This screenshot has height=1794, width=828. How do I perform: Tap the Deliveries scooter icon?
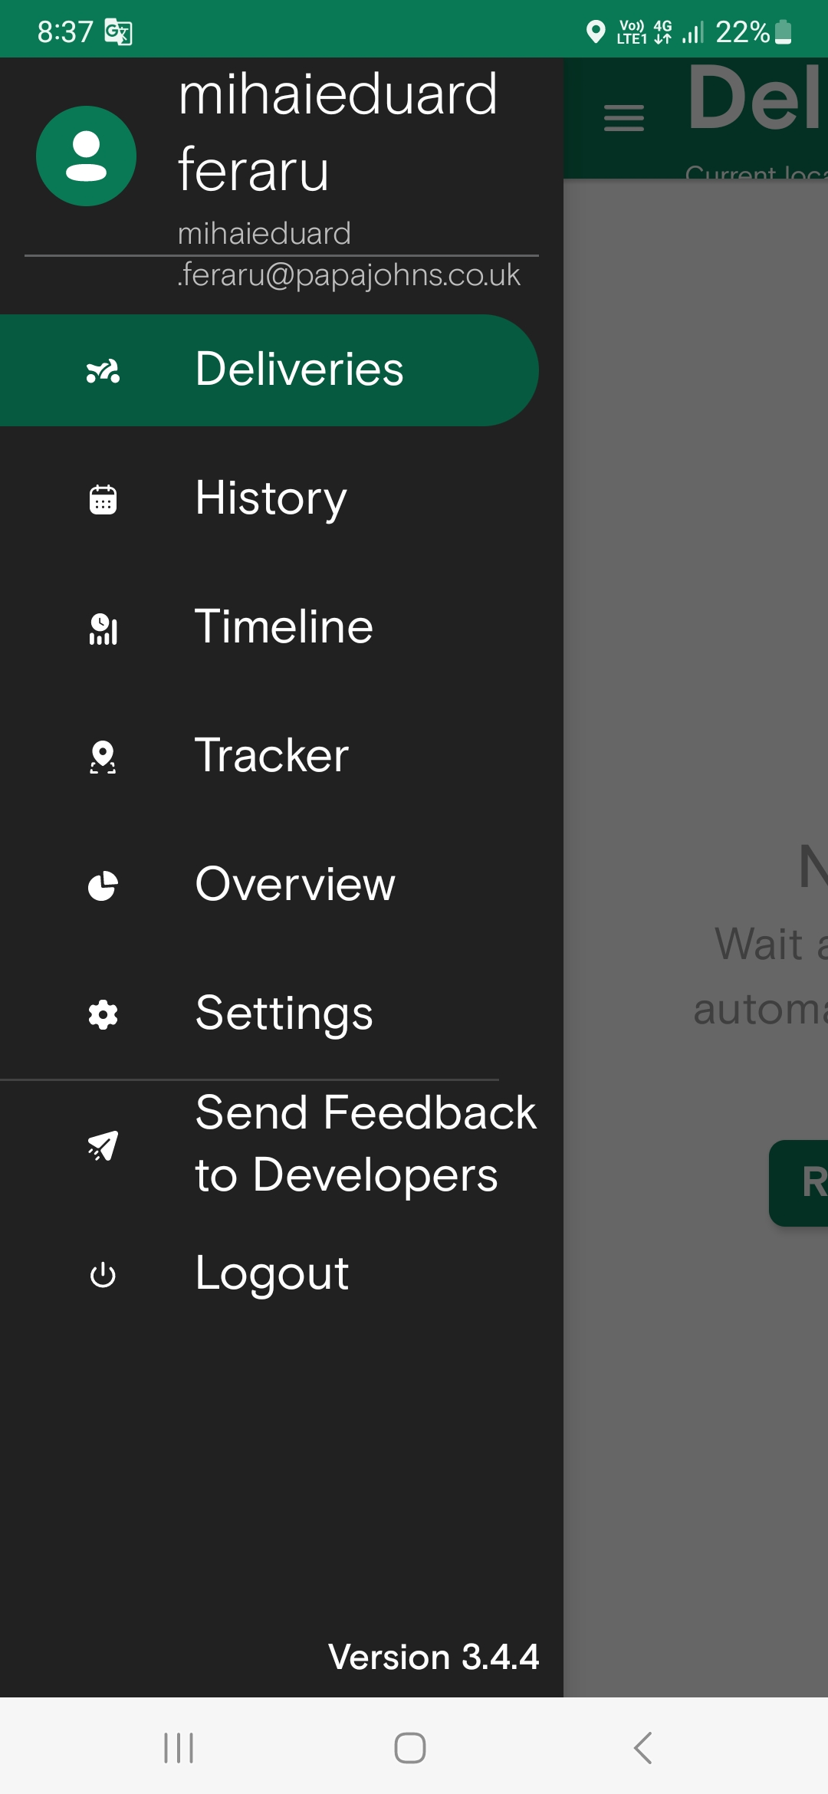pyautogui.click(x=103, y=371)
